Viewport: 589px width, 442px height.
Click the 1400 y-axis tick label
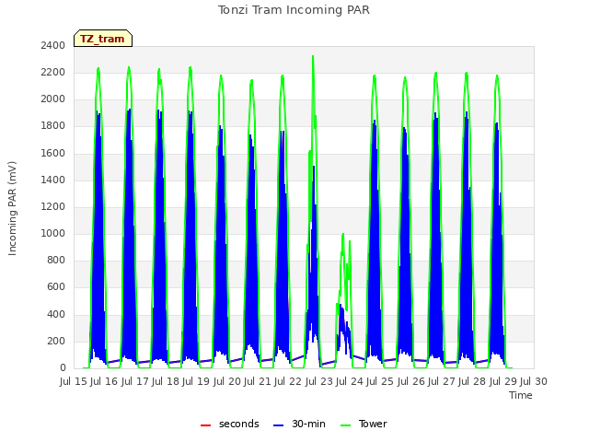point(53,180)
